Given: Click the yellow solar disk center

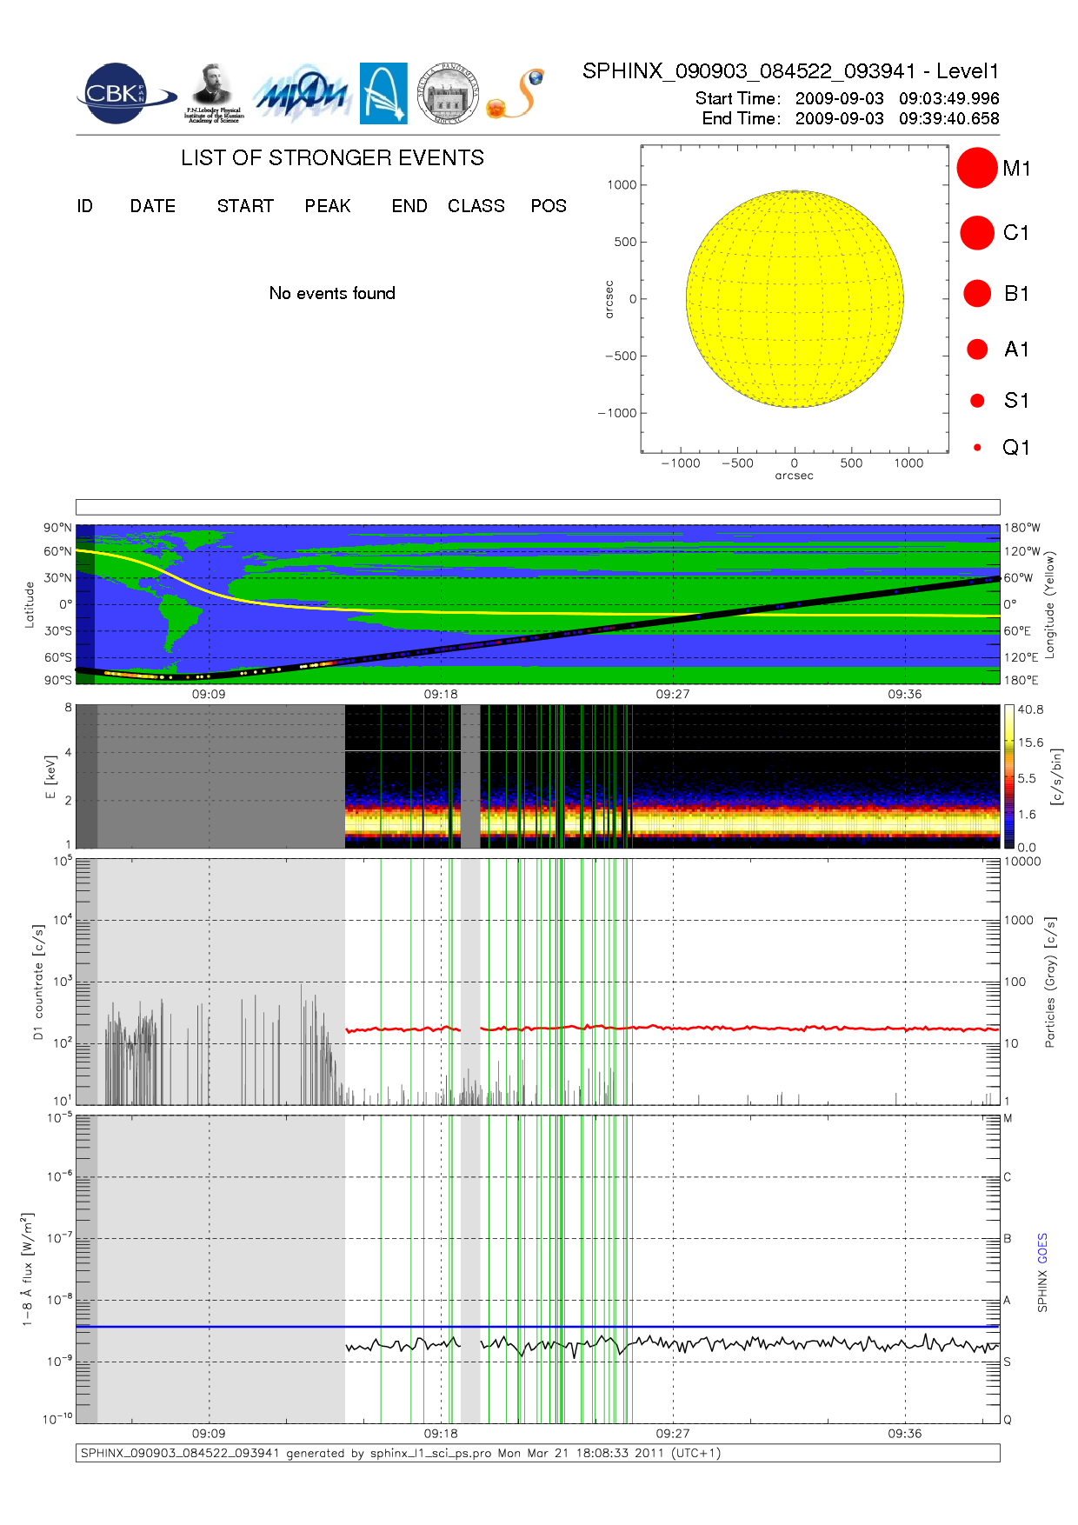Looking at the screenshot, I should 795,299.
